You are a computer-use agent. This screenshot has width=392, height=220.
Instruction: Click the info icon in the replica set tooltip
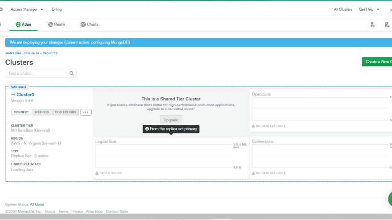pos(147,129)
